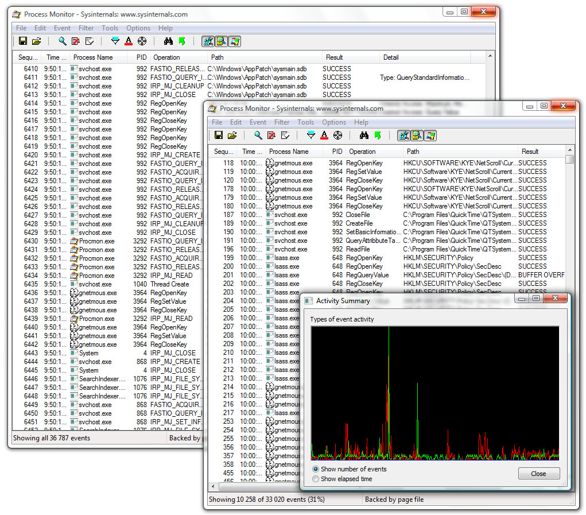
Task: Select row 6430 Procmon.exe FASTIO_QUERY in back window
Action: click(x=108, y=241)
